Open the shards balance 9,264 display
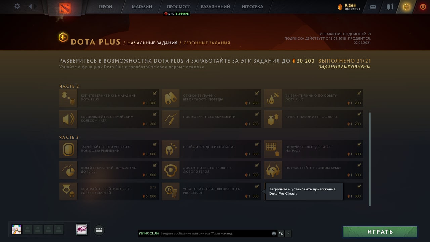 [349, 7]
